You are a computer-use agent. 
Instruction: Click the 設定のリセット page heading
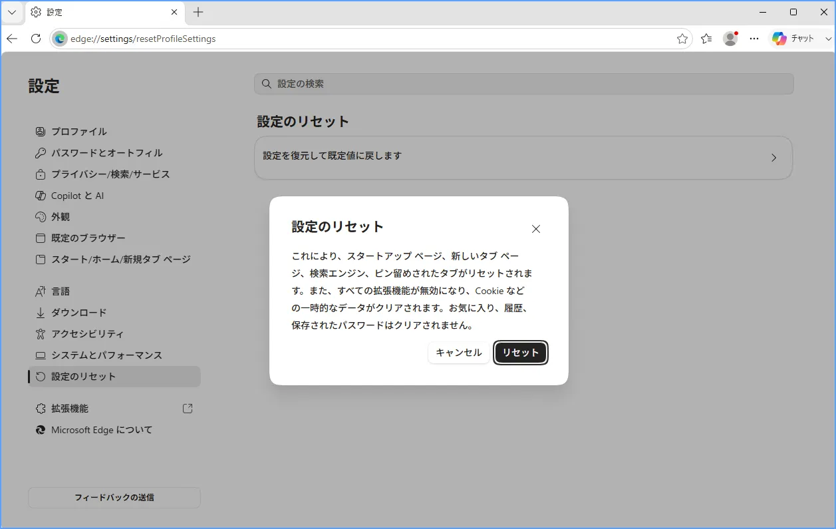(x=303, y=122)
